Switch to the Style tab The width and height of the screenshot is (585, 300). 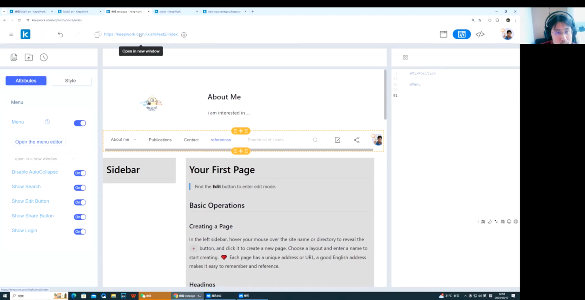70,81
